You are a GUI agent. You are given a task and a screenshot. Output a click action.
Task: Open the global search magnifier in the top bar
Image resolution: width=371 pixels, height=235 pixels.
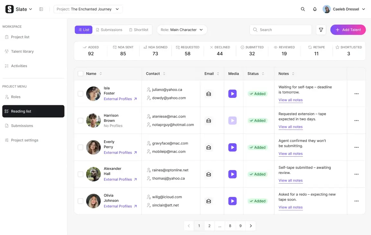303,9
